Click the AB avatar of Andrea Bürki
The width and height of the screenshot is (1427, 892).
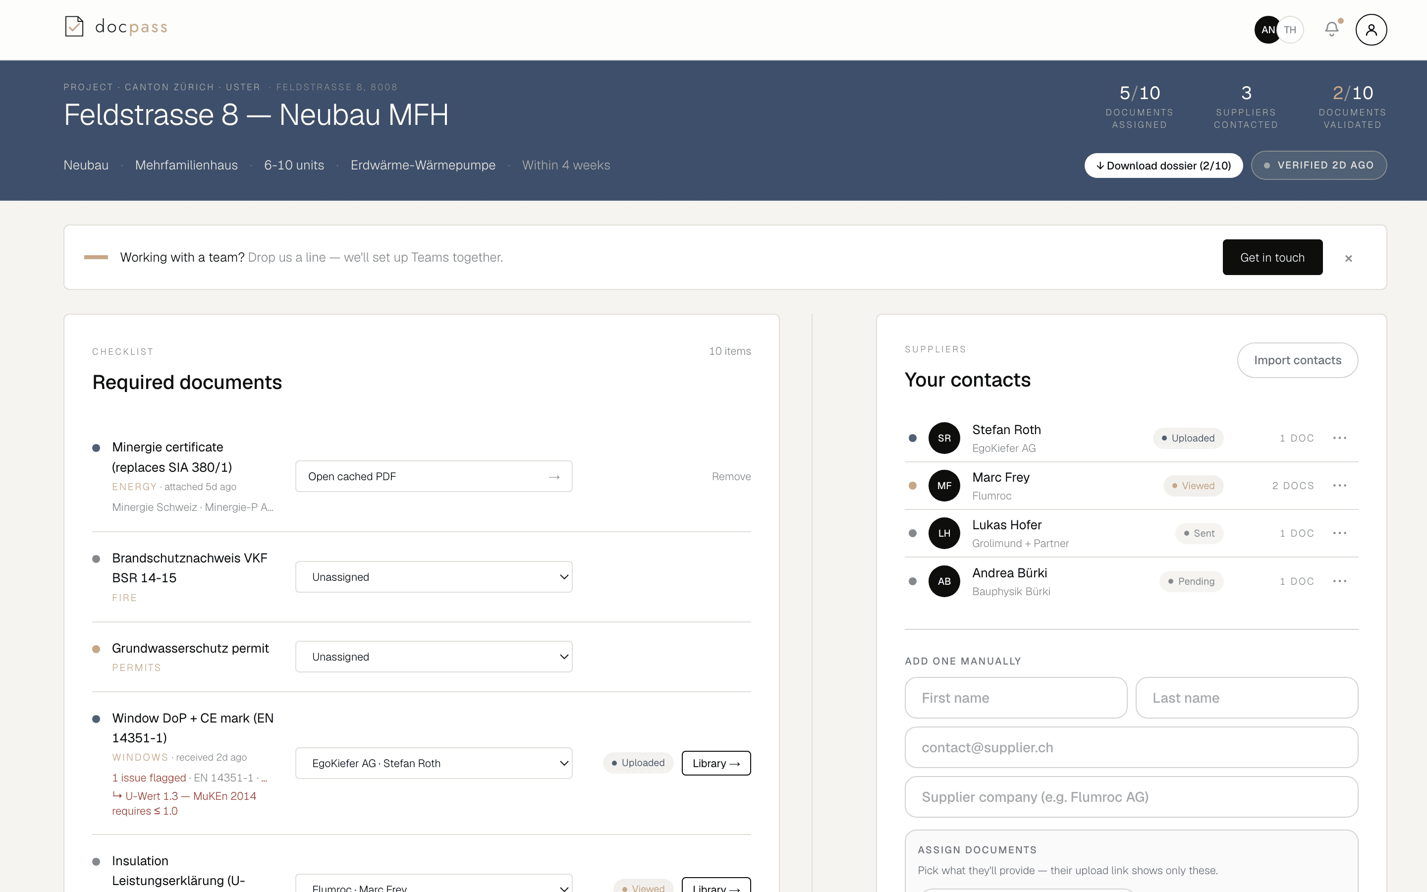pyautogui.click(x=944, y=581)
